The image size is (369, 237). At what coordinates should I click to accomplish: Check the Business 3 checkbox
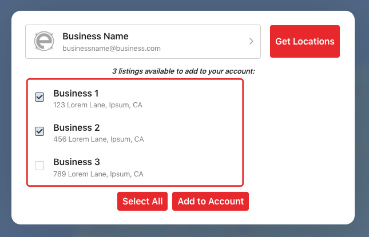[39, 166]
